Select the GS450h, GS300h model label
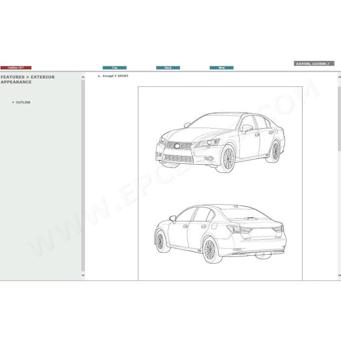 coord(314,63)
